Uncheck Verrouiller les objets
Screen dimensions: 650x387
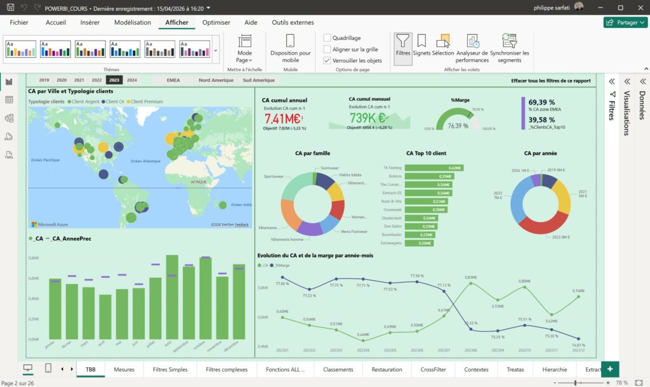point(327,60)
